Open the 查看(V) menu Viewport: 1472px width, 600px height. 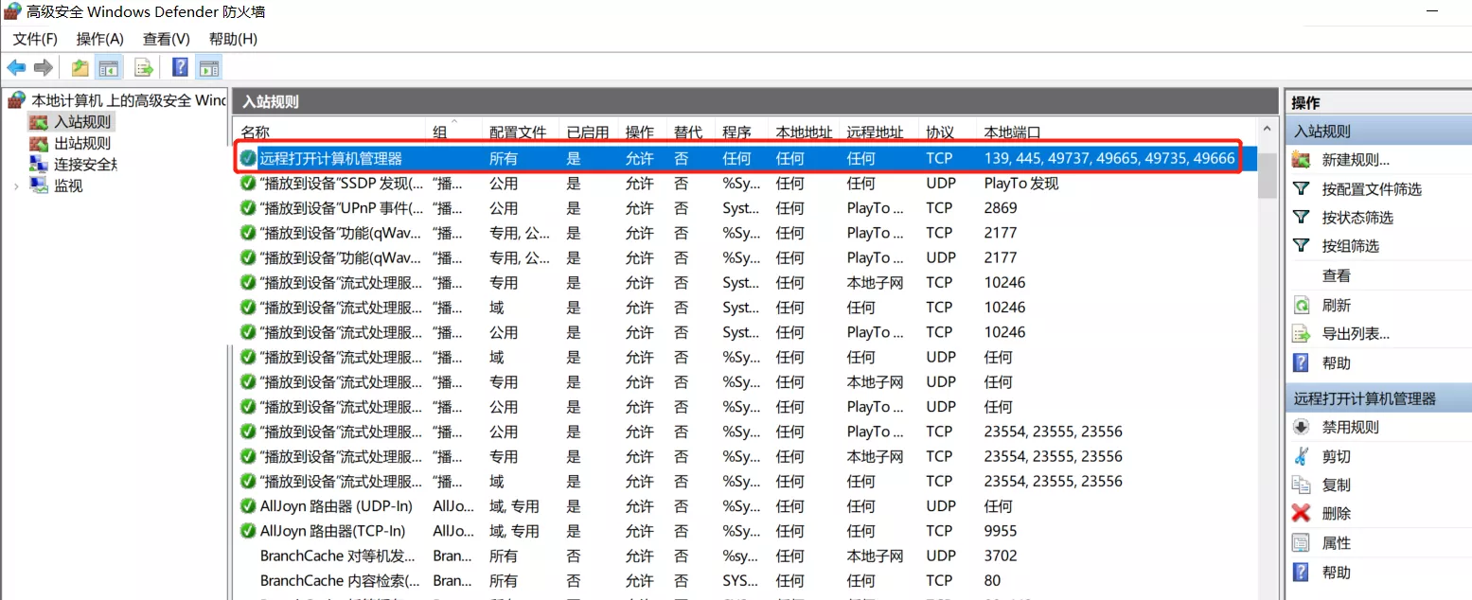166,39
